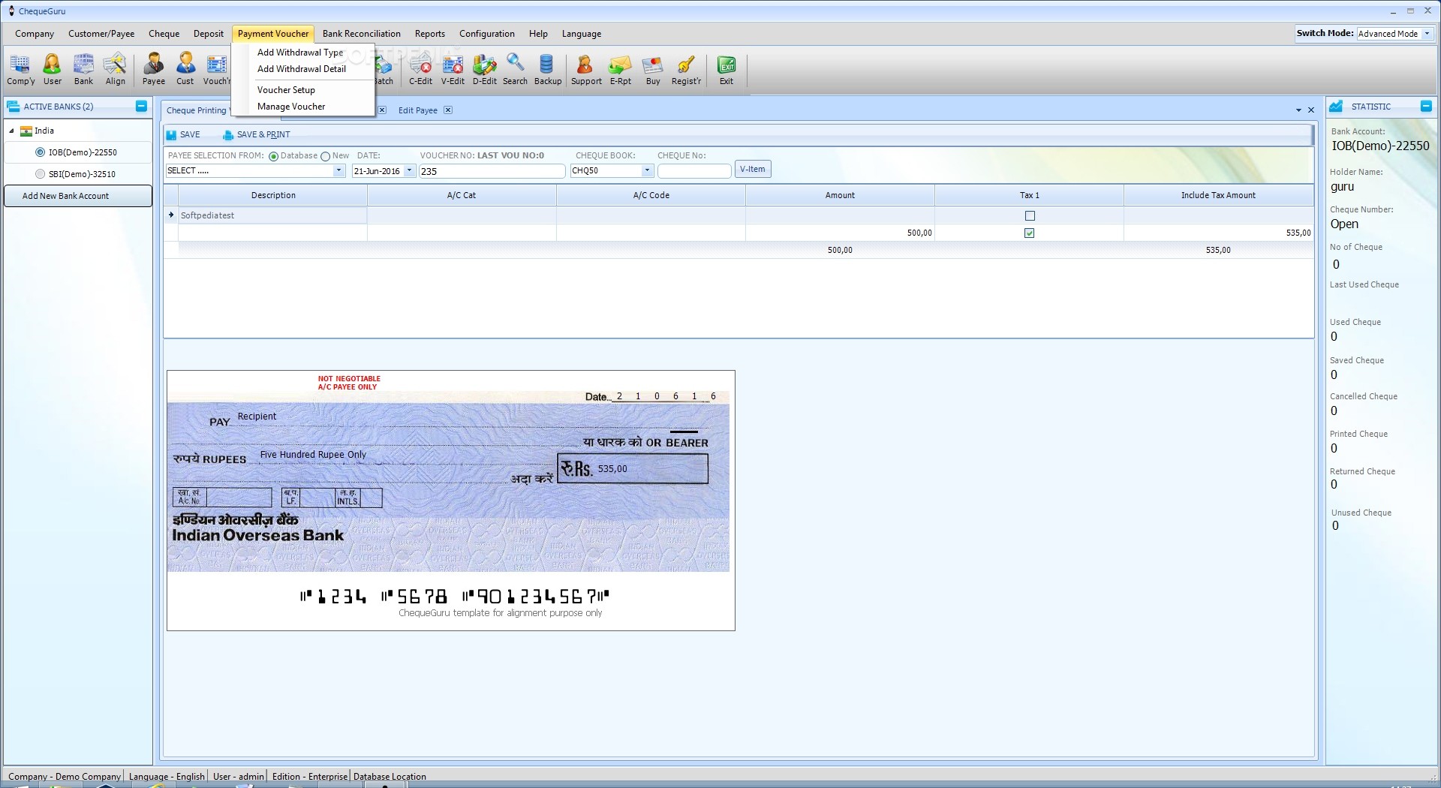Launch the Backup database tool
1441x788 pixels.
(547, 70)
